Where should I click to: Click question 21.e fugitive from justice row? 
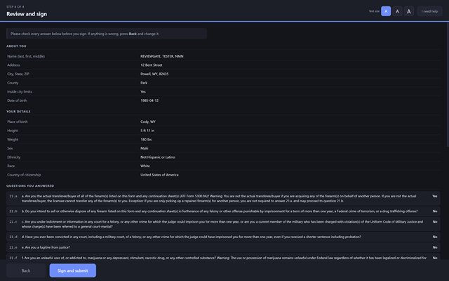(223, 247)
